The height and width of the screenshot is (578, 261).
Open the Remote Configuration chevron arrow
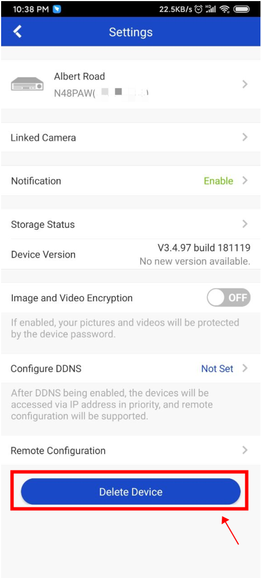click(245, 450)
